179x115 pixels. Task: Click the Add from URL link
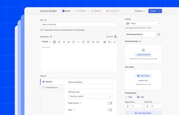tap(143, 80)
